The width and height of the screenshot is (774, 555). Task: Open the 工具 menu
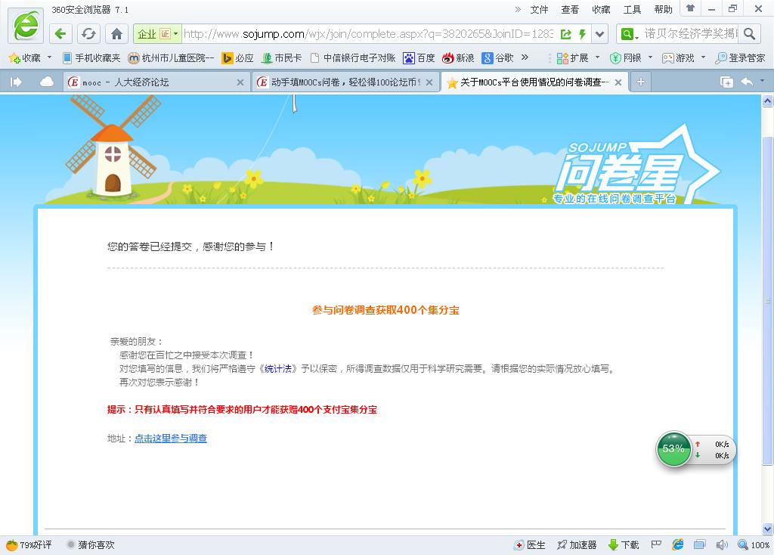(633, 9)
